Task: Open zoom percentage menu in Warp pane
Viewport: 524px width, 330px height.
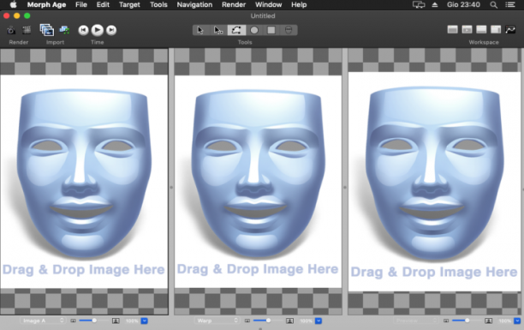Action: pos(319,321)
